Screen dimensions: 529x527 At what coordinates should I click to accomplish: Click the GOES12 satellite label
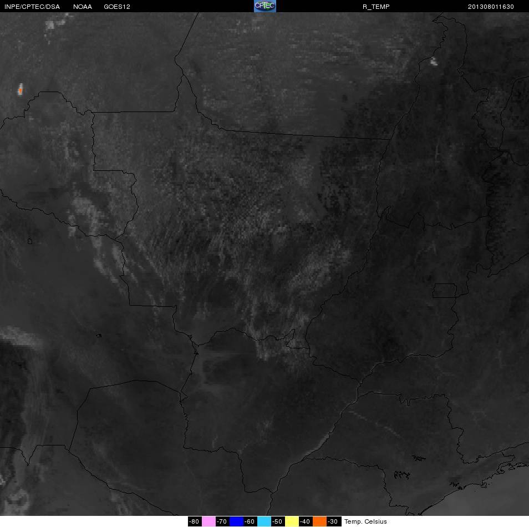coord(117,7)
